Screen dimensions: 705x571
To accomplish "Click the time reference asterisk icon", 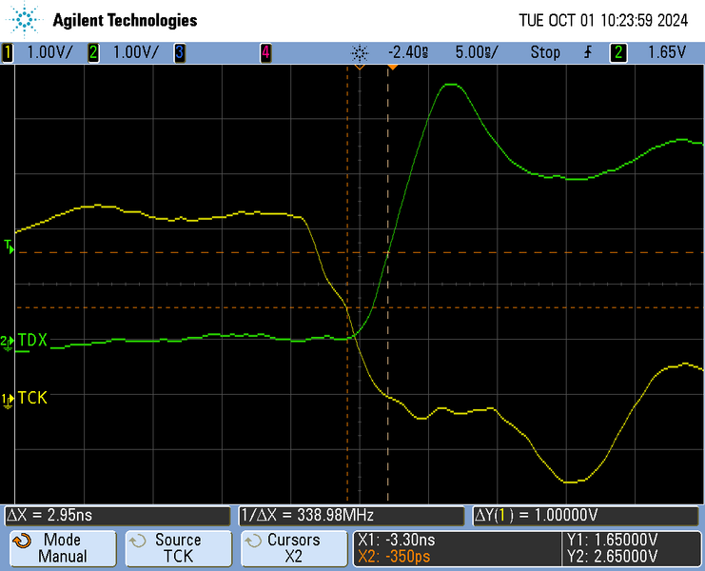I will pyautogui.click(x=360, y=53).
